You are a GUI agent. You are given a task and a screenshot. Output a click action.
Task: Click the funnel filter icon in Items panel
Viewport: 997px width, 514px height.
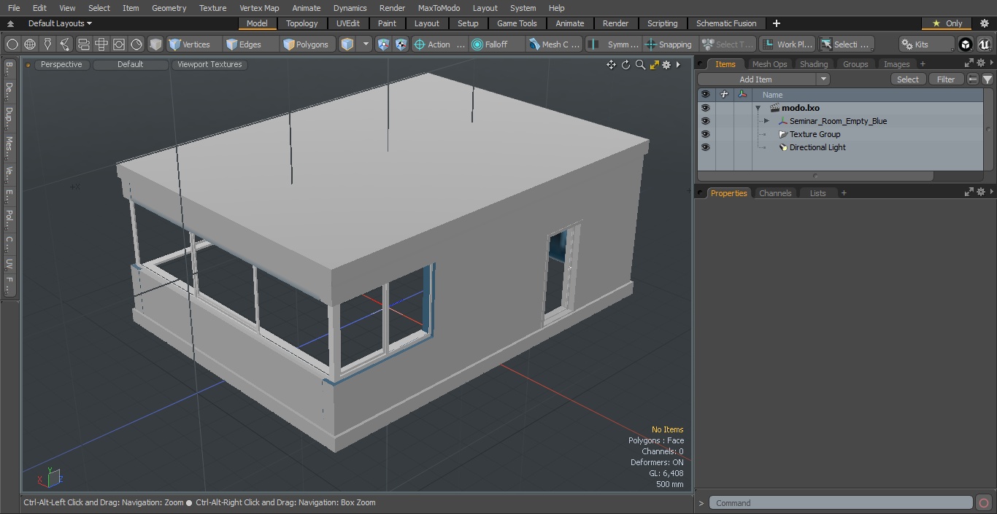pos(988,79)
